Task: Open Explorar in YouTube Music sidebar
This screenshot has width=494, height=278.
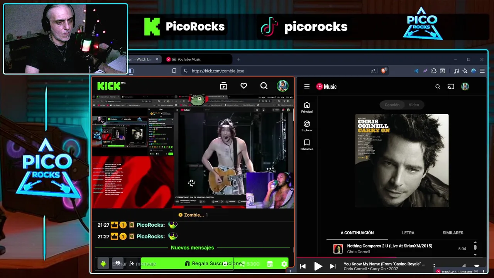Action: (x=307, y=126)
